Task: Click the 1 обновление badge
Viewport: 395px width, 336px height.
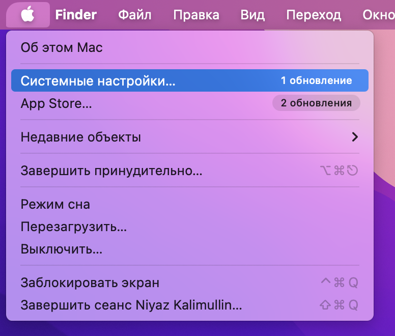Action: [316, 81]
